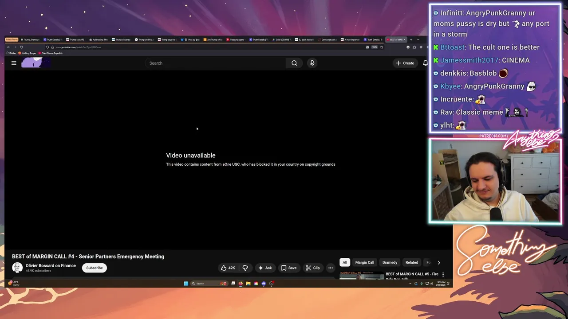
Task: Click the Windows taskbar Search box
Action: click(x=209, y=284)
